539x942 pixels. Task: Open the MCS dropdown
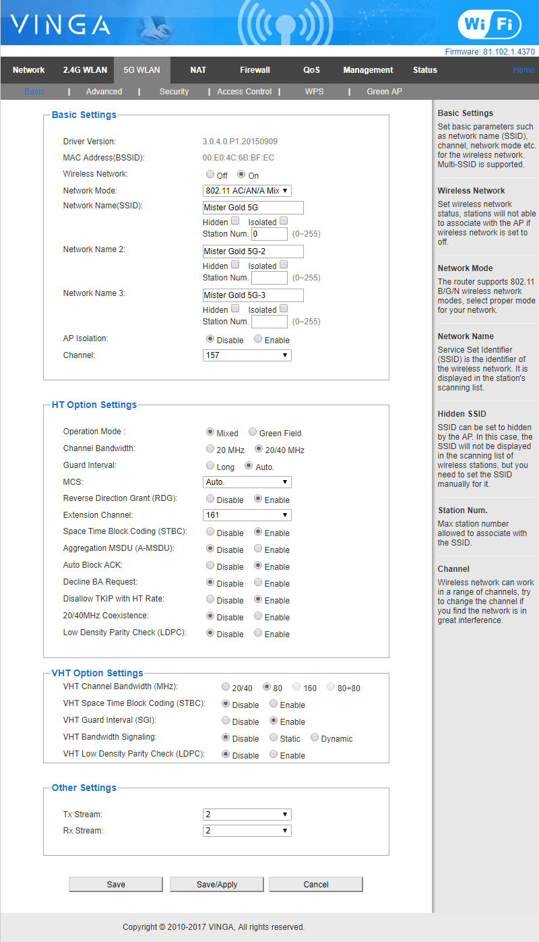(247, 482)
